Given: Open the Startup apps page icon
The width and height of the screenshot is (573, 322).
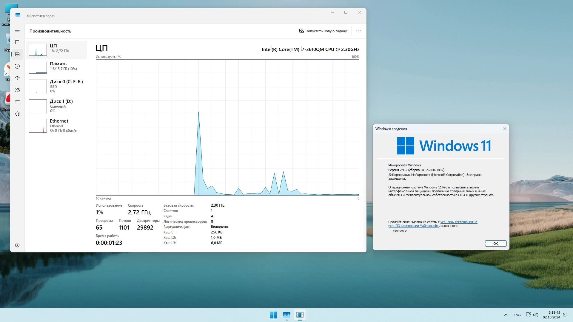Looking at the screenshot, I should (17, 78).
